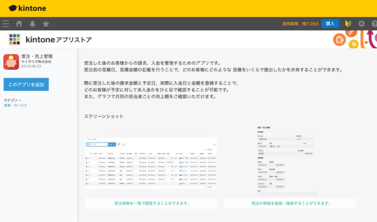This screenshot has width=377, height=222.
Task: Select the 受注・売上管理 piggy bank app icon
Action: coord(11,62)
